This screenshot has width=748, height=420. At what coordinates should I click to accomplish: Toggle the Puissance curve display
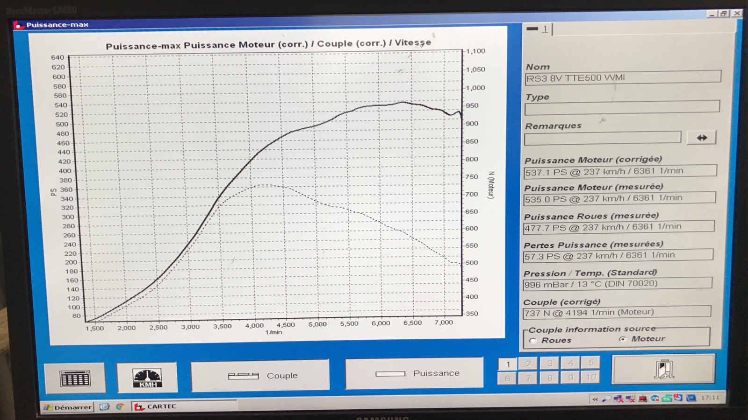pos(414,373)
